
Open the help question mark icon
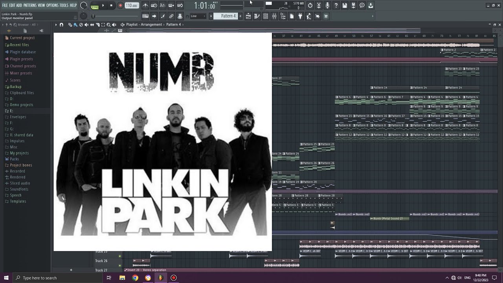click(336, 6)
